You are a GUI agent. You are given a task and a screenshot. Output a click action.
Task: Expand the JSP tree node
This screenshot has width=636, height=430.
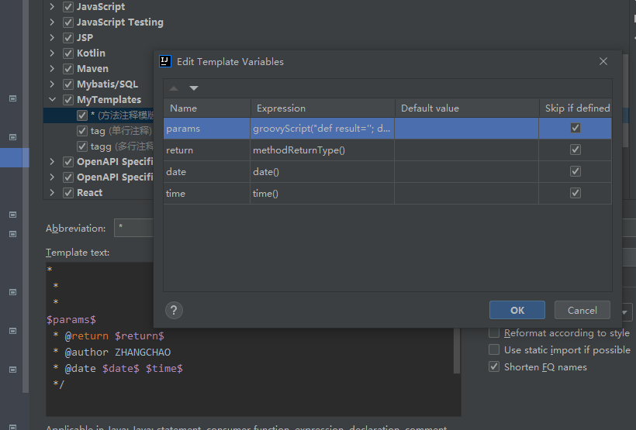pos(52,38)
